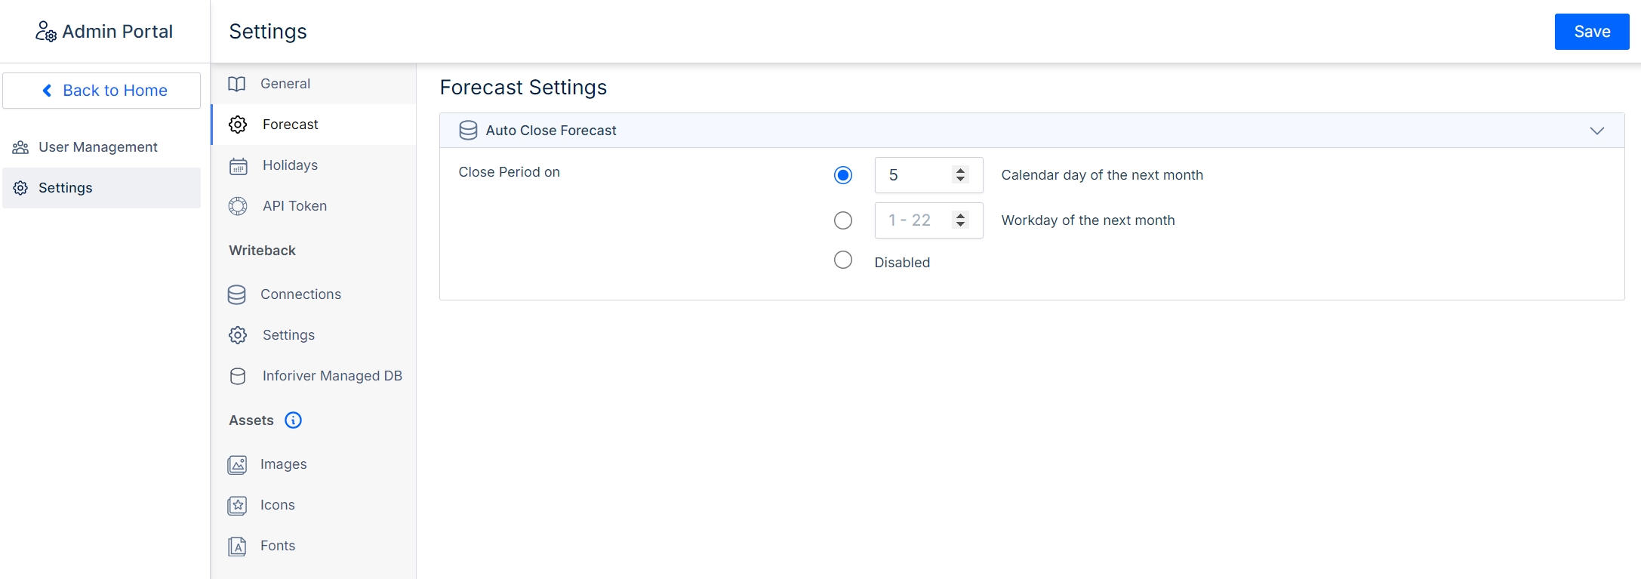Click the Holidays calendar icon
This screenshot has width=1641, height=579.
point(238,166)
